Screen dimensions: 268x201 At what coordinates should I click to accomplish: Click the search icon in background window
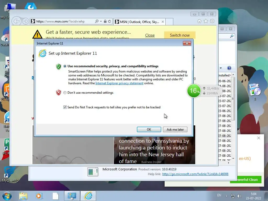coord(232,36)
